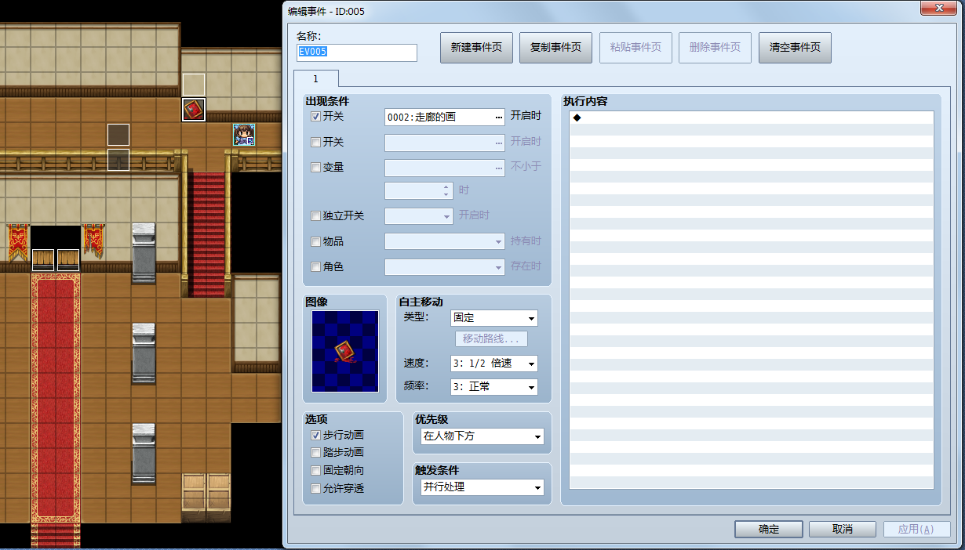This screenshot has width=965, height=550.
Task: Open the disabled 物品 dropdown
Action: (445, 241)
